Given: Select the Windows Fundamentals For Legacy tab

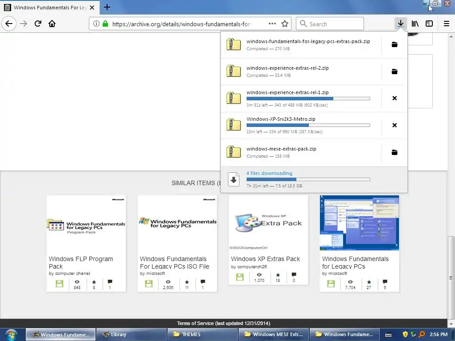Looking at the screenshot, I should pos(50,7).
